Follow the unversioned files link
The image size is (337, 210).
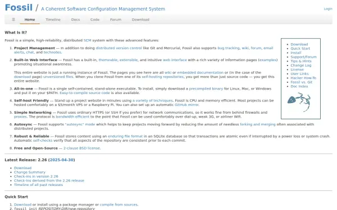coord(58,77)
